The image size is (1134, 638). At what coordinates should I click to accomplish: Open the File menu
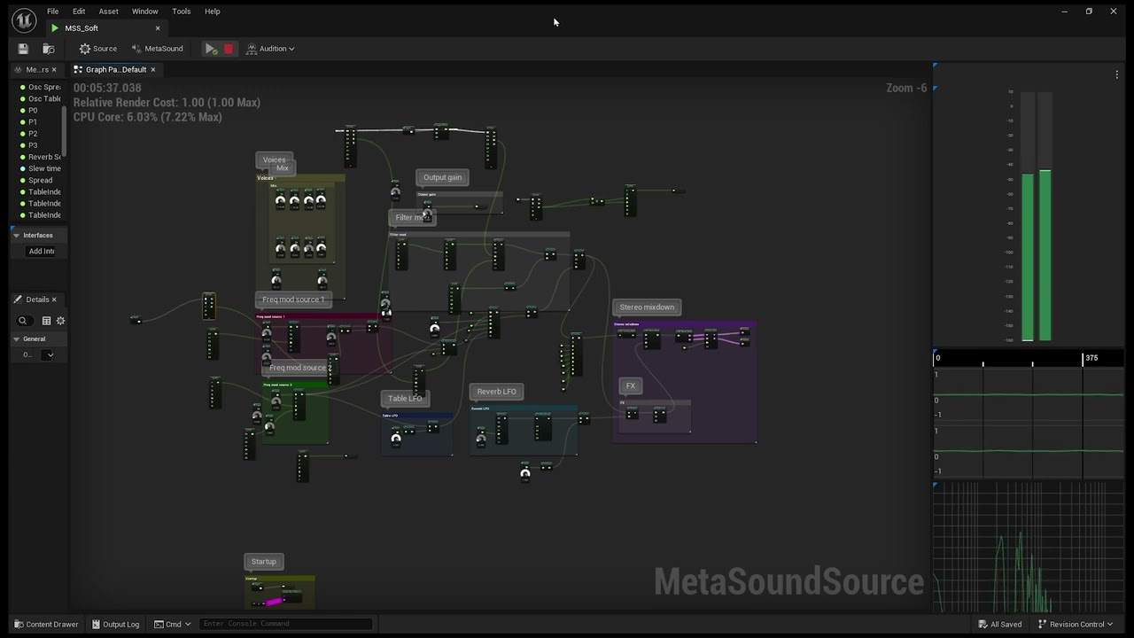tap(52, 12)
